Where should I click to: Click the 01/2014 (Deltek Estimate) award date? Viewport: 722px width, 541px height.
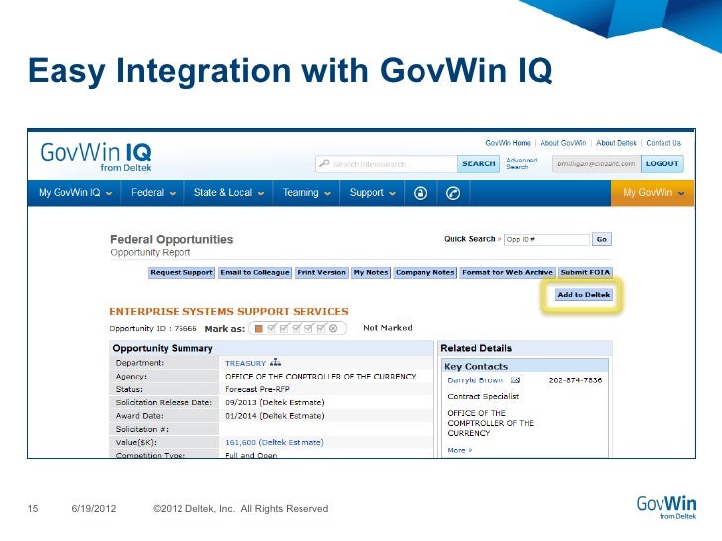point(275,416)
